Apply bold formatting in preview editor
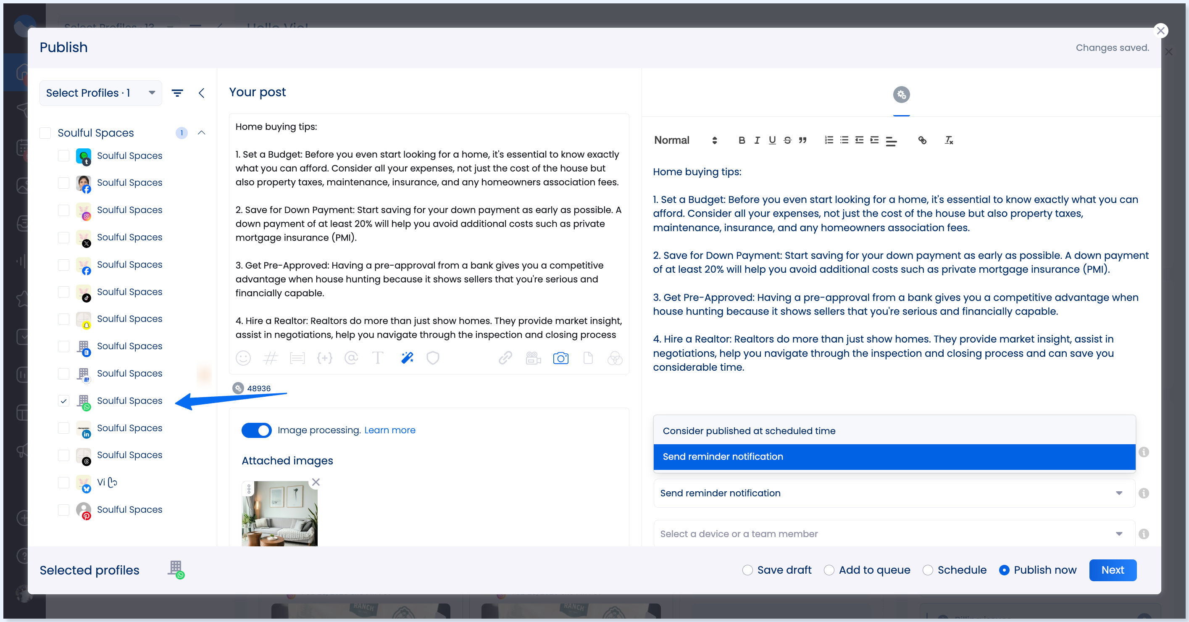This screenshot has height=622, width=1189. [x=742, y=140]
